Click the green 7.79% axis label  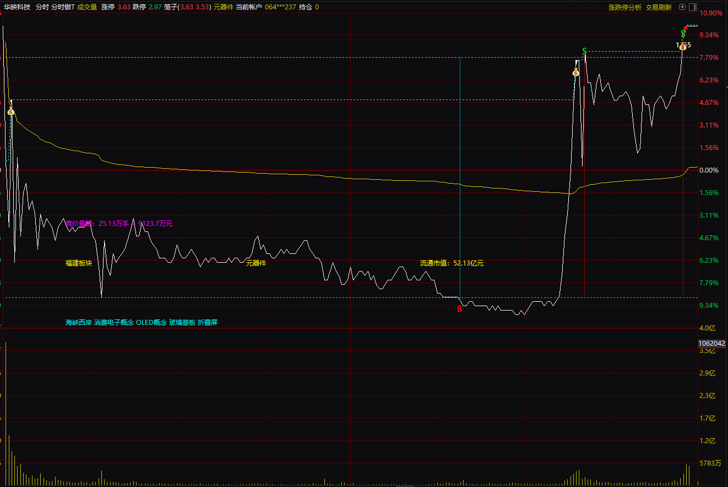pyautogui.click(x=709, y=283)
